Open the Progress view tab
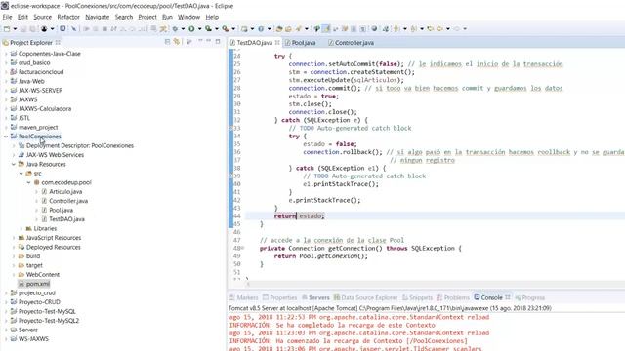 pyautogui.click(x=529, y=297)
